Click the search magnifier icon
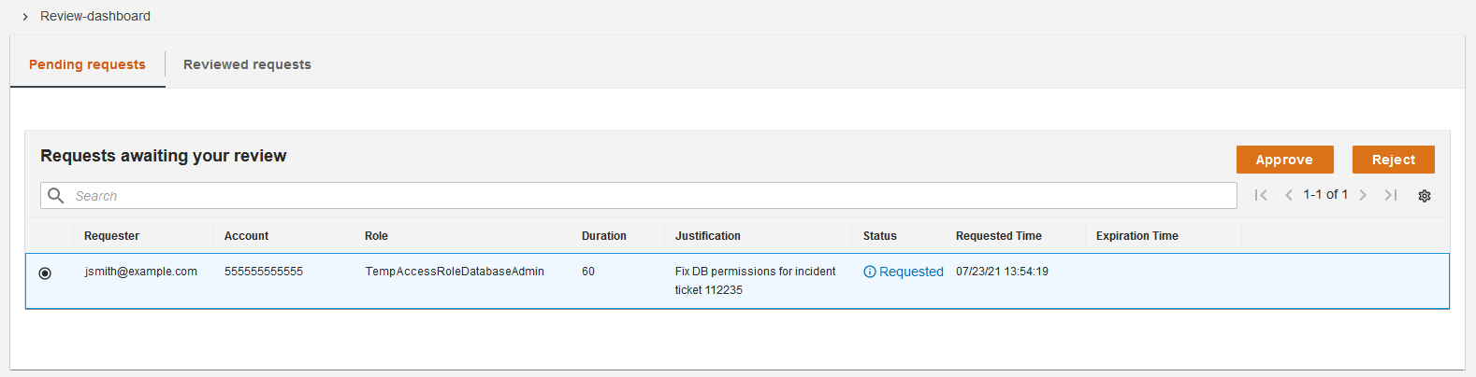Screen dimensions: 1476x377 (56, 196)
